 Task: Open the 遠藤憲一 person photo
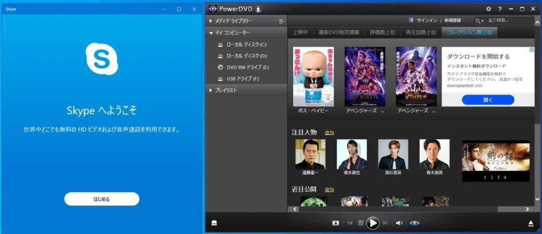[310, 154]
